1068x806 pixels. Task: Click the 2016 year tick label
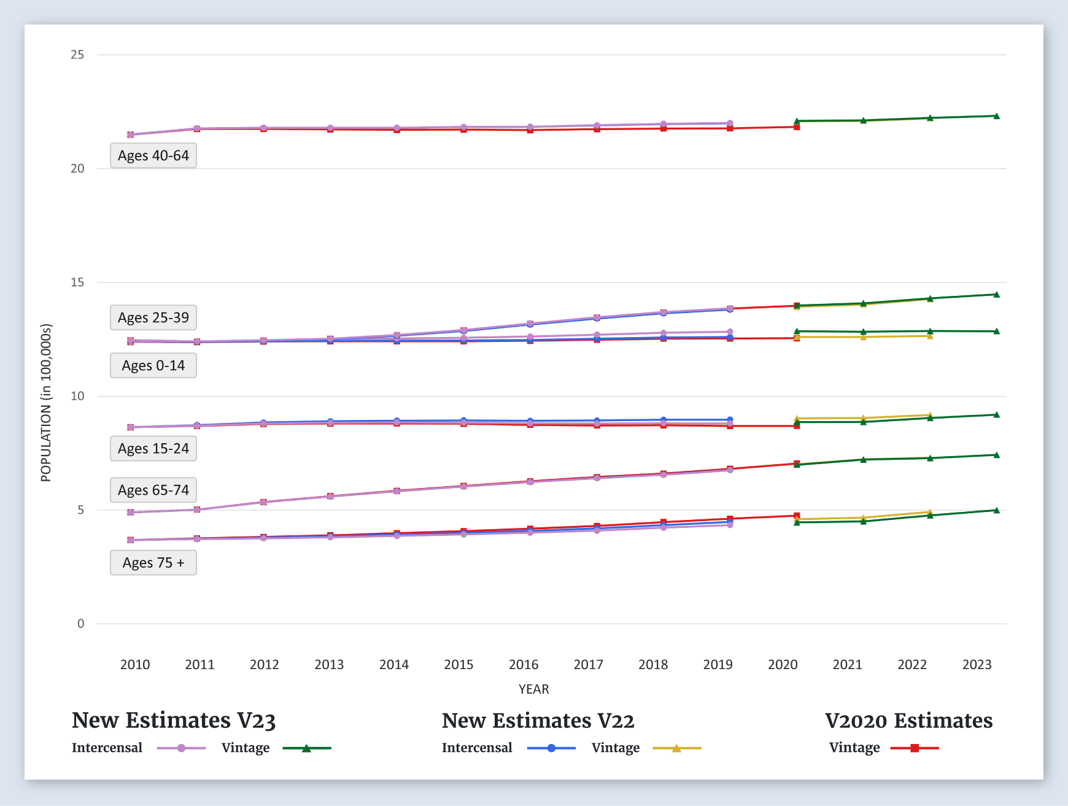pos(524,665)
